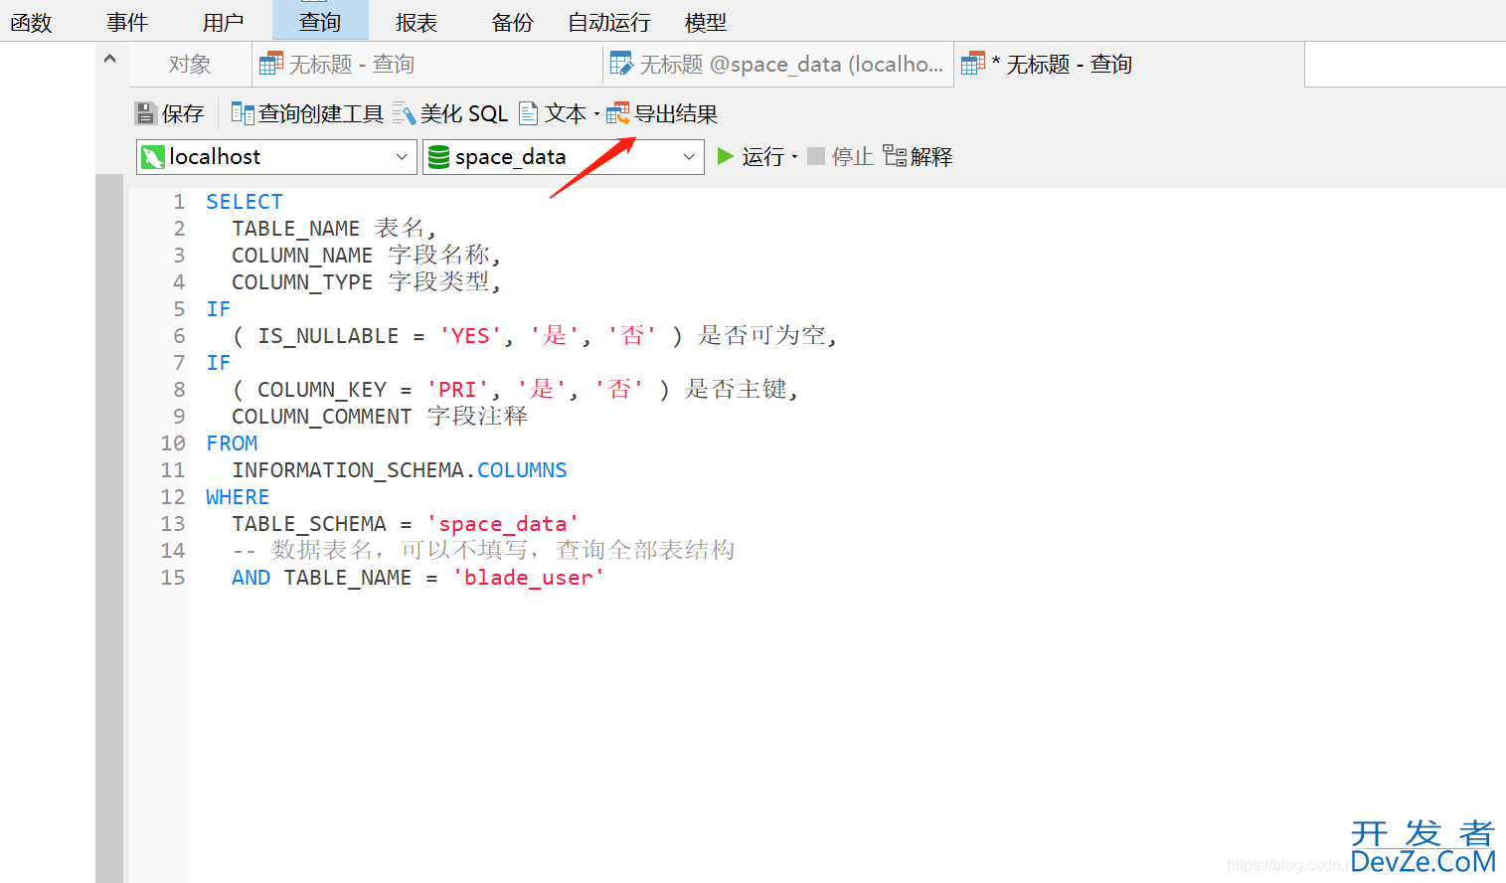Image resolution: width=1506 pixels, height=883 pixels.
Task: Click the Text document icon
Action: 529,113
